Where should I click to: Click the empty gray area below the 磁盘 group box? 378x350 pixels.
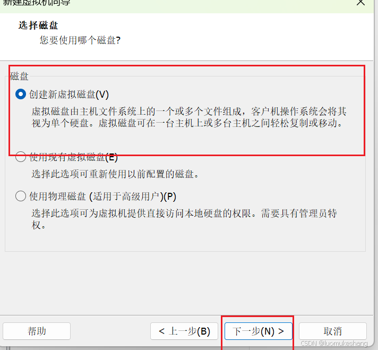(186, 282)
